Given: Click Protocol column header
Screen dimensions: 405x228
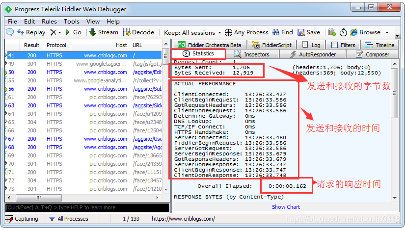Looking at the screenshot, I should point(57,45).
